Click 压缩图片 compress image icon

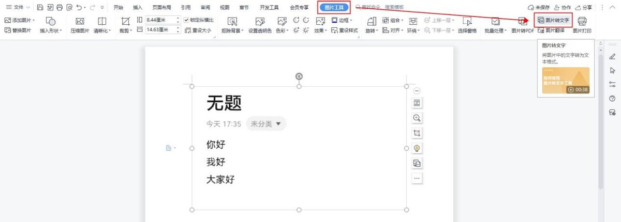tap(80, 25)
